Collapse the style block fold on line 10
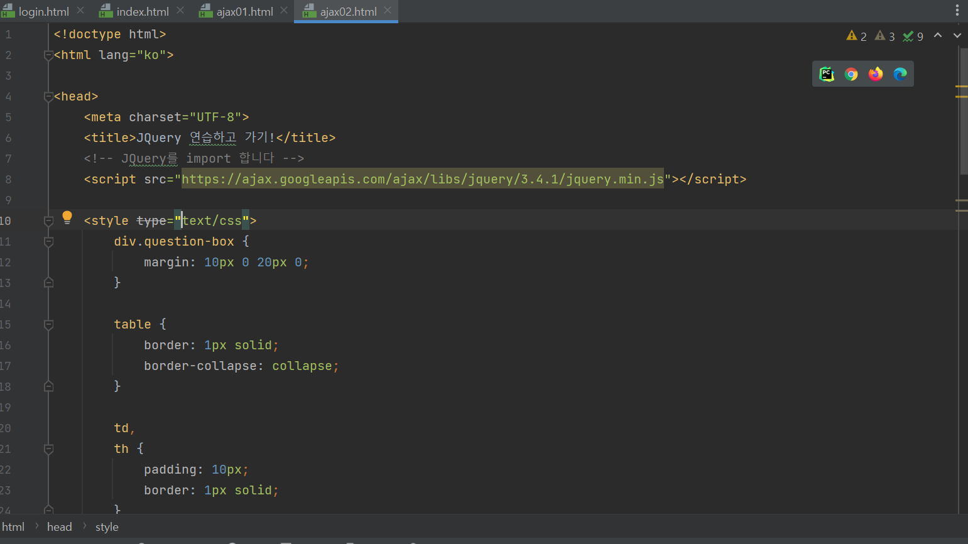Screen dimensions: 968x544 click(x=48, y=221)
